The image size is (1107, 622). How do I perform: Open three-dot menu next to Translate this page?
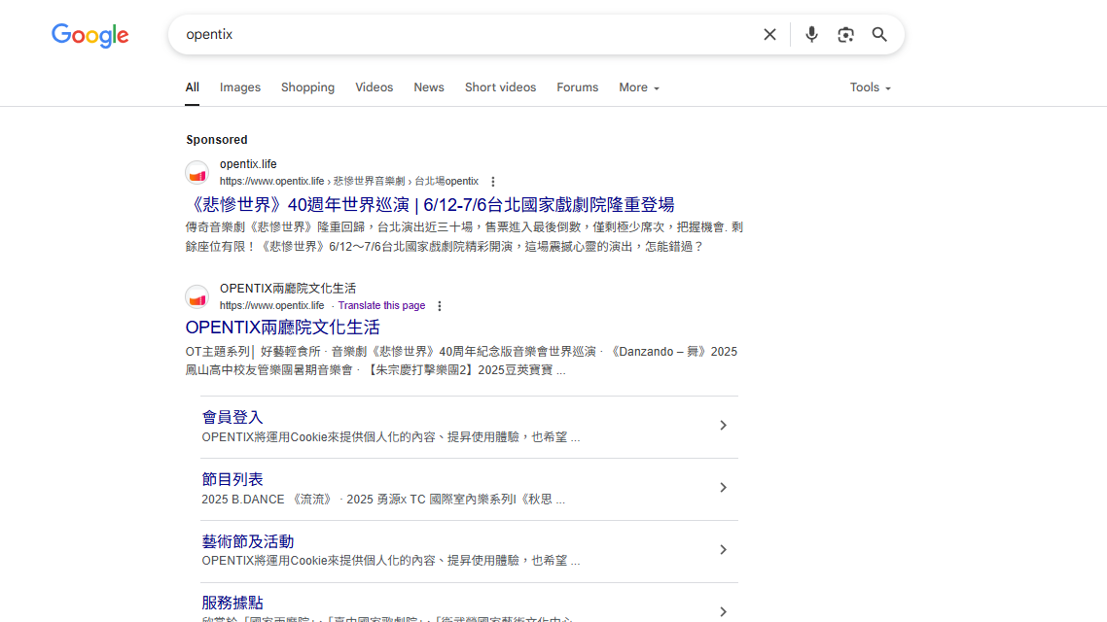tap(439, 306)
